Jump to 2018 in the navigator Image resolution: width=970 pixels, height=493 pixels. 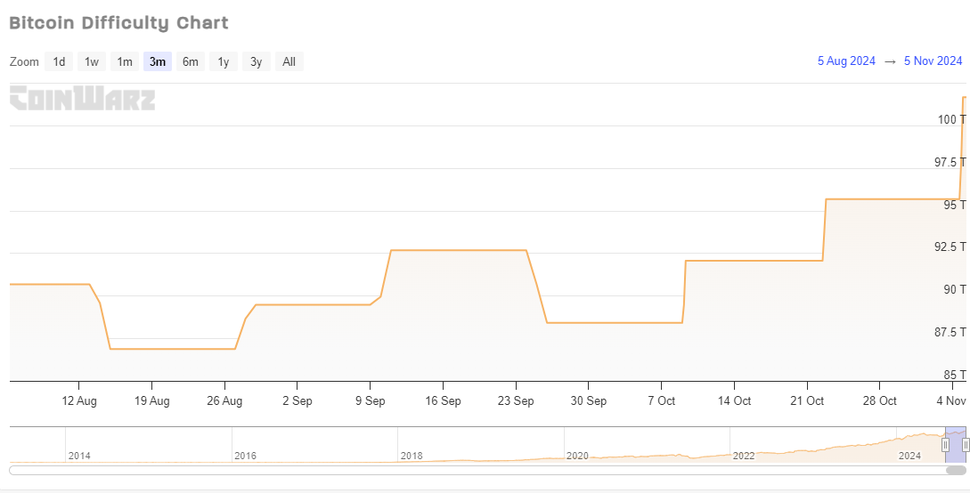(411, 456)
